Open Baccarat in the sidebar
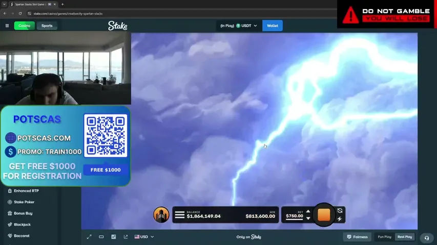The width and height of the screenshot is (437, 245). tap(22, 236)
